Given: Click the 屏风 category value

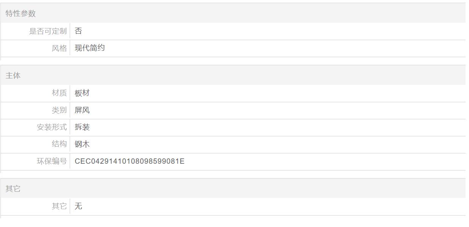Looking at the screenshot, I should 82,110.
